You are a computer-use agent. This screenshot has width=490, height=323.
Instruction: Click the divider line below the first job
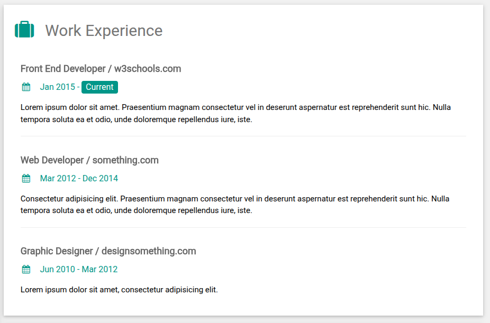[243, 136]
